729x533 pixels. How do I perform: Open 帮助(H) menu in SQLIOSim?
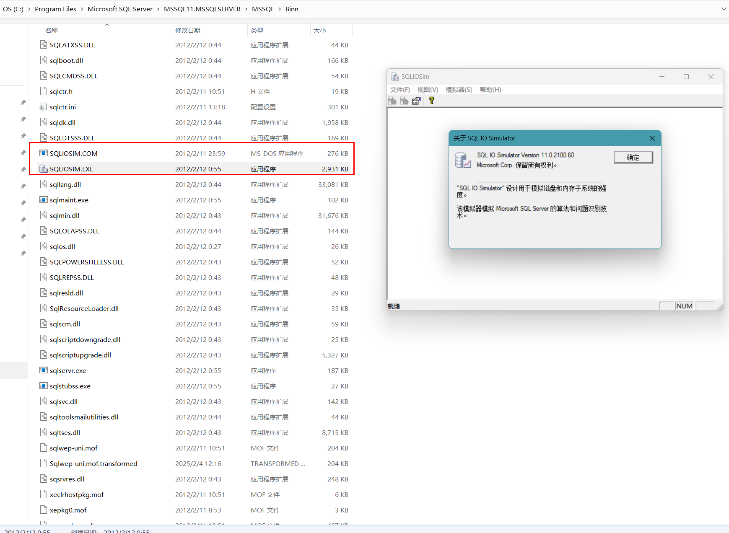click(x=490, y=90)
